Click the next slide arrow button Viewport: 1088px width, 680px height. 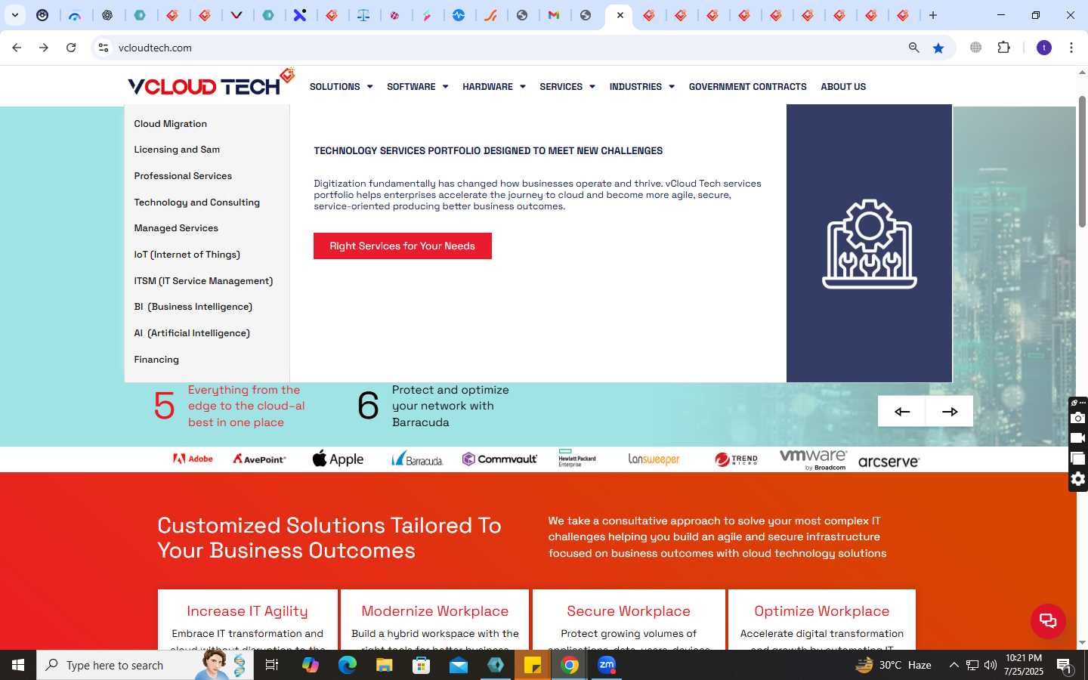pyautogui.click(x=950, y=412)
